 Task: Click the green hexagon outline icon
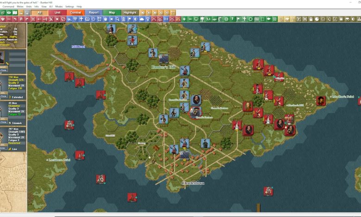pyautogui.click(x=250, y=19)
